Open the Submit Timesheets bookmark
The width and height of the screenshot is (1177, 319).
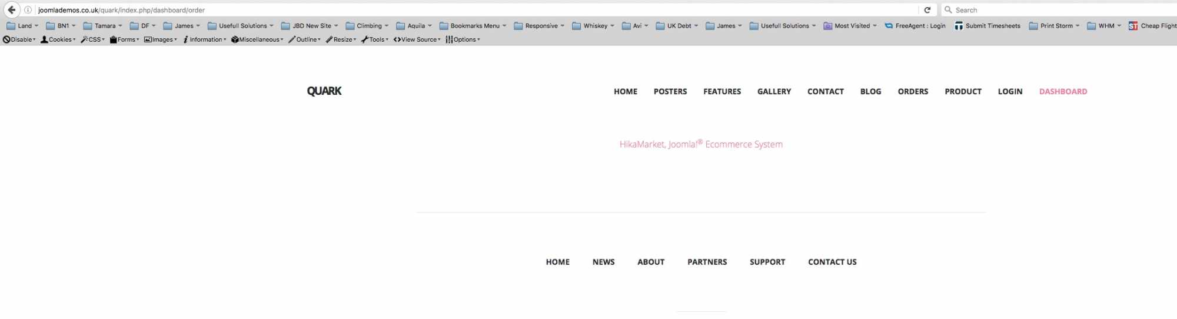coord(988,26)
